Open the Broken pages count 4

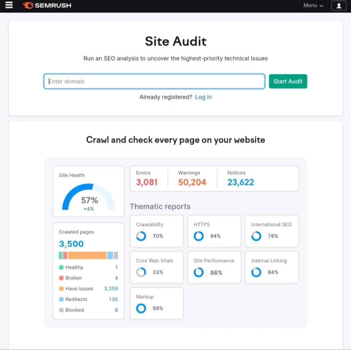tap(117, 278)
